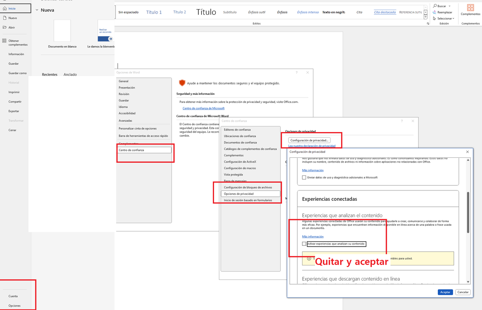Go to Inicio in the backstage sidebar
The width and height of the screenshot is (482, 310).
click(x=16, y=8)
